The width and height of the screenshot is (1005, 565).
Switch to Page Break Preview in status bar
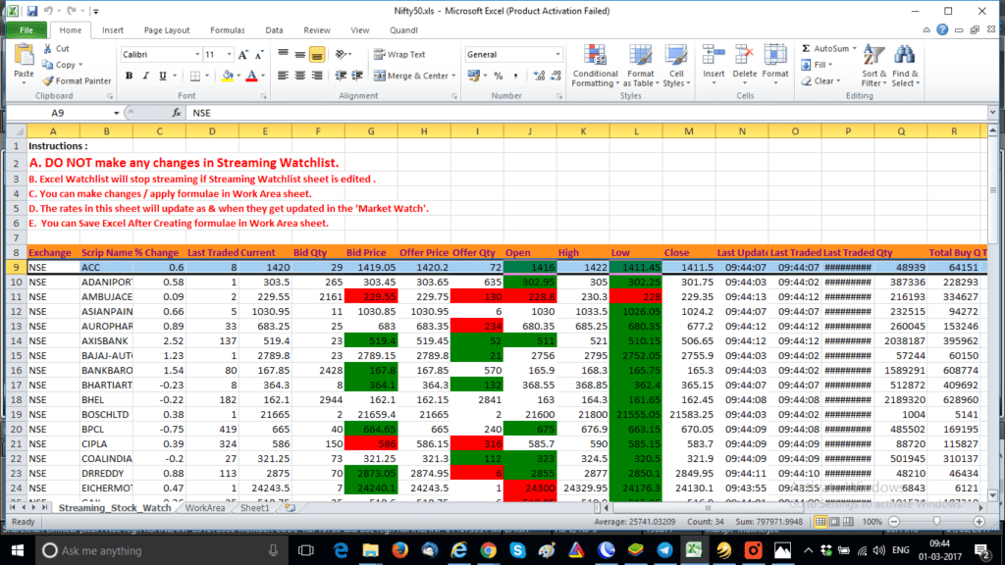(x=848, y=522)
